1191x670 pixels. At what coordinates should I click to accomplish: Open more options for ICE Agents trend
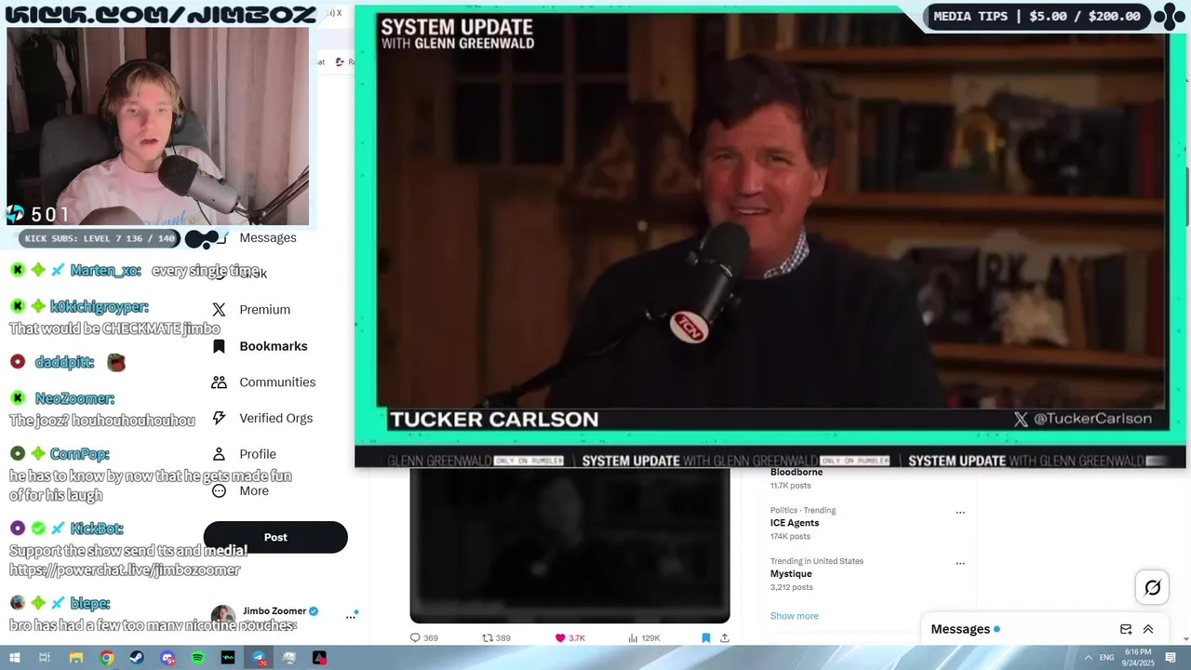(x=960, y=513)
